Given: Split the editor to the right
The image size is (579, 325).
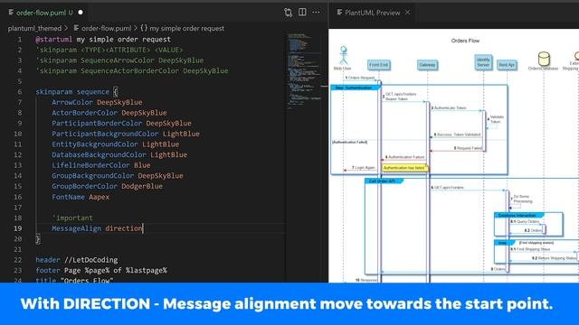Looking at the screenshot, I should point(302,12).
